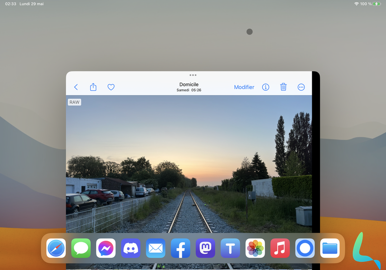386x270 pixels.
Task: Open Safari from the dock
Action: 56,248
